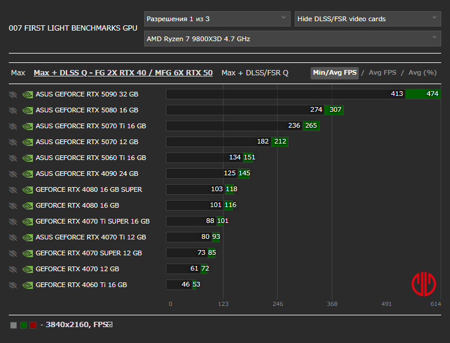The image size is (450, 343).
Task: Click NVIDIA logo beside GEFORCE RTX 4070 12 GB
Action: tap(28, 269)
